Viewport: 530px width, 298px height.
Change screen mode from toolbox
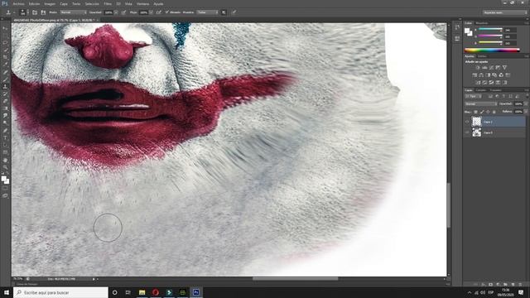(5, 195)
